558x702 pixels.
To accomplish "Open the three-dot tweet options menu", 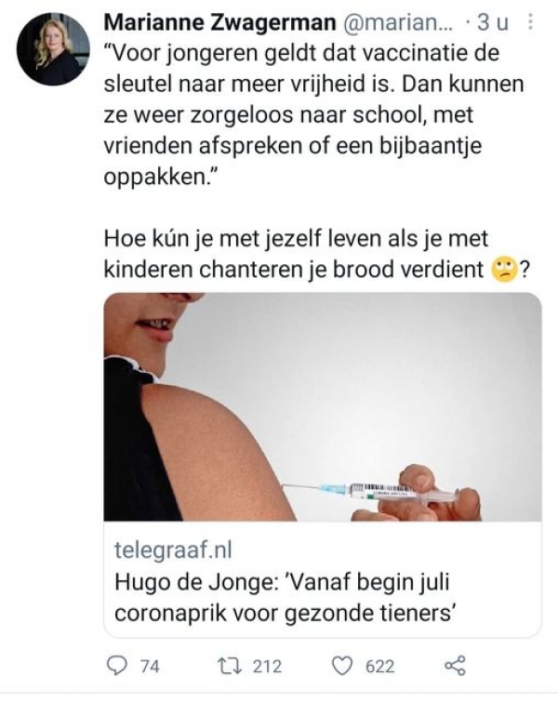I will [530, 22].
